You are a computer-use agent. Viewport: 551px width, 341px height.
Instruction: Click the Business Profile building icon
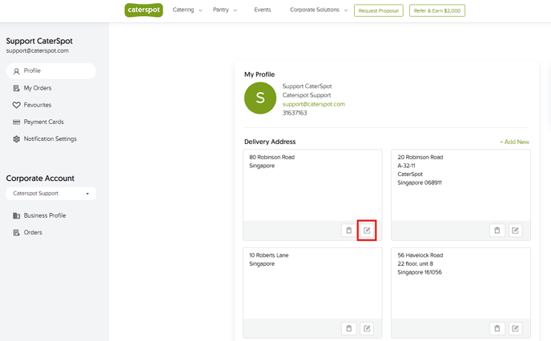click(x=16, y=215)
